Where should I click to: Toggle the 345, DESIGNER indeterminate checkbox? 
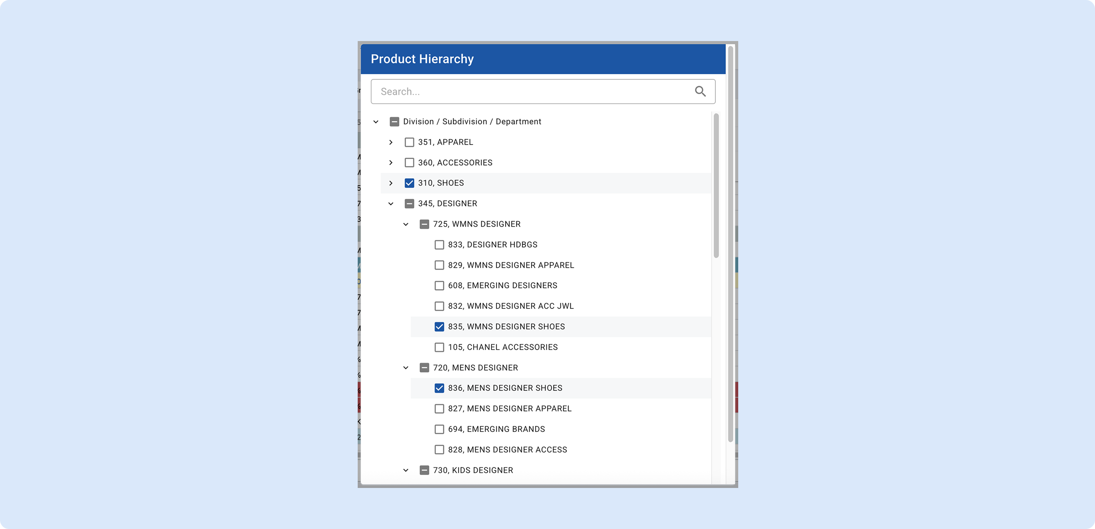(409, 204)
